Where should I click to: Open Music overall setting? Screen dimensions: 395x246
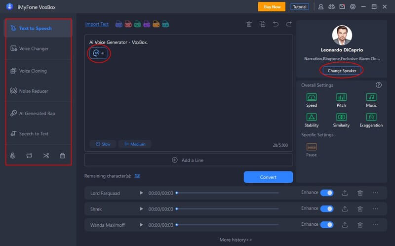[371, 100]
